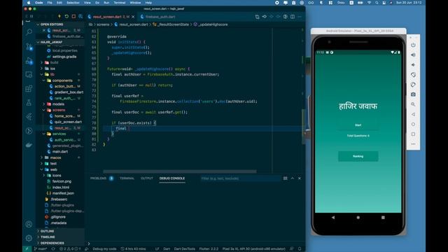Click the emulator home circle in side toolbar
Viewport: 448px width, 252px height.
point(413,125)
